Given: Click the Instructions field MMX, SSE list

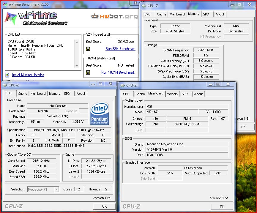Looking at the screenshot, I should [69, 146].
